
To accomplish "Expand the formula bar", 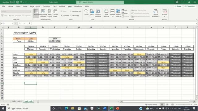I will point(196,23).
